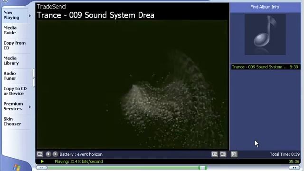
Task: Collapse the taskbar using side handle
Action: pyautogui.click(x=34, y=78)
